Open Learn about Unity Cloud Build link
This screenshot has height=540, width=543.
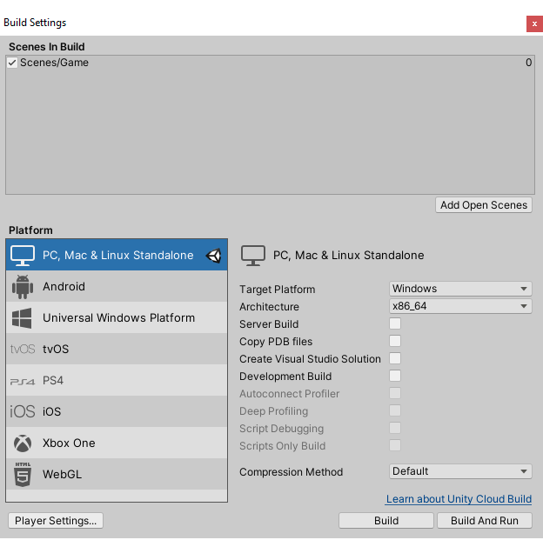(459, 499)
